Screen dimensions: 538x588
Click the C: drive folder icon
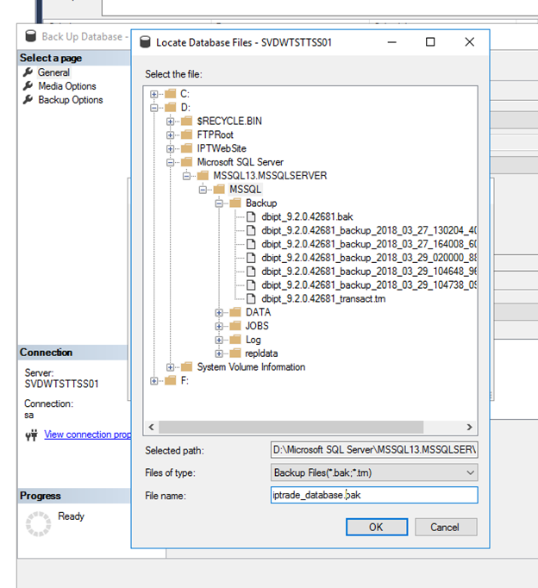point(170,93)
